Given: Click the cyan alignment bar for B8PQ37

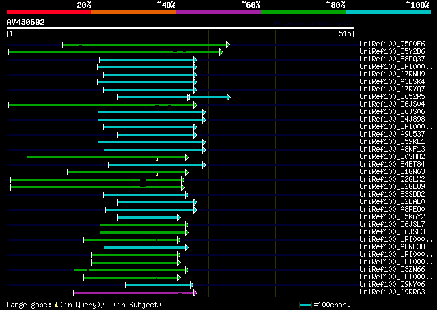Looking at the screenshot, I should click(x=147, y=59).
